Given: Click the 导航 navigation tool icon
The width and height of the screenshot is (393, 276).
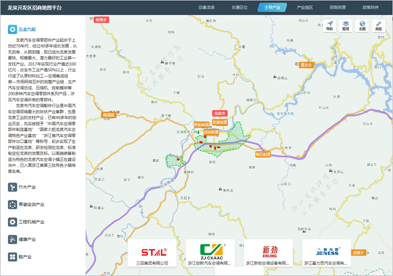Looking at the screenshot, I should tap(329, 26).
